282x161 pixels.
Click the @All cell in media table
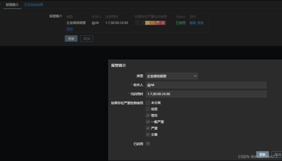click(x=95, y=23)
